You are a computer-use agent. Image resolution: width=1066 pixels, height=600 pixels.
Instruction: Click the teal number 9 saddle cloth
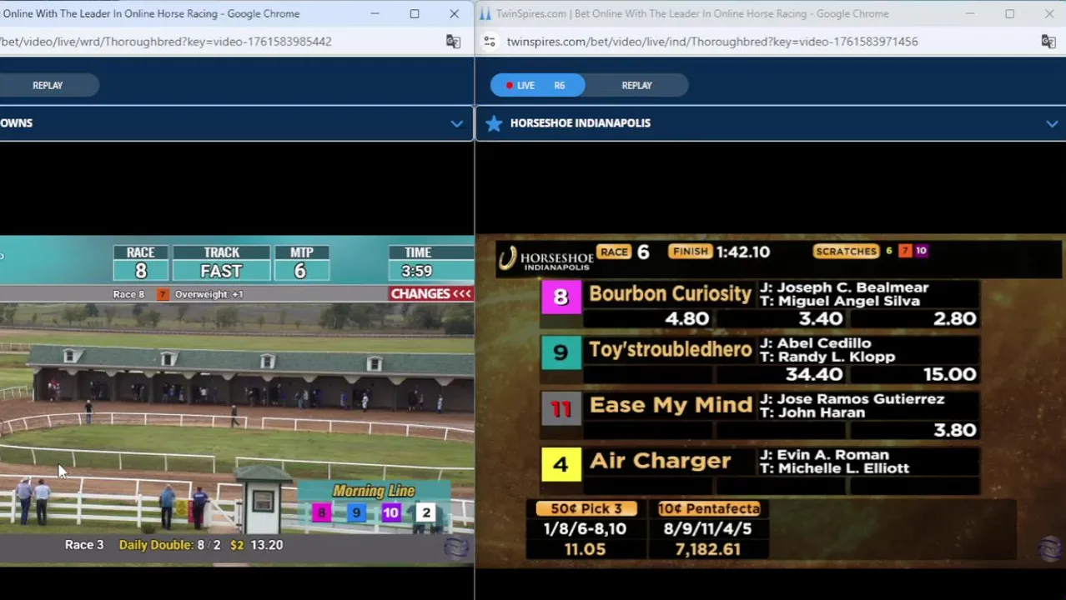click(x=561, y=353)
